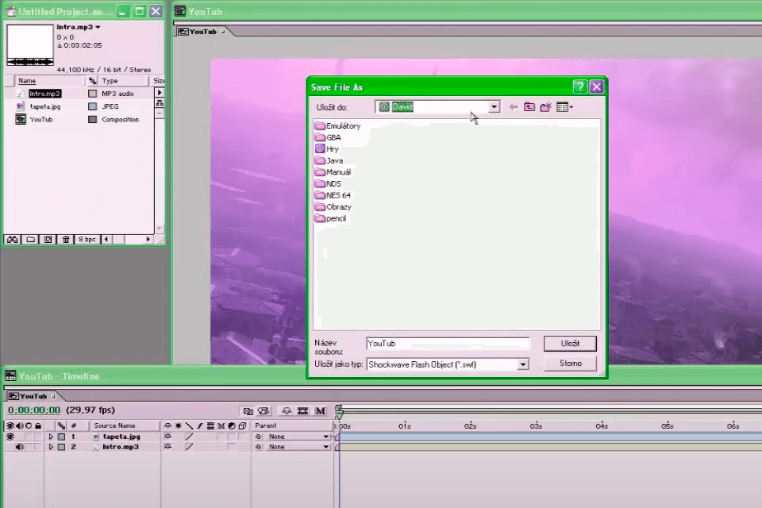Mute audio on the Intro.mp3 layer
Viewport: 762px width, 508px height.
tap(20, 446)
